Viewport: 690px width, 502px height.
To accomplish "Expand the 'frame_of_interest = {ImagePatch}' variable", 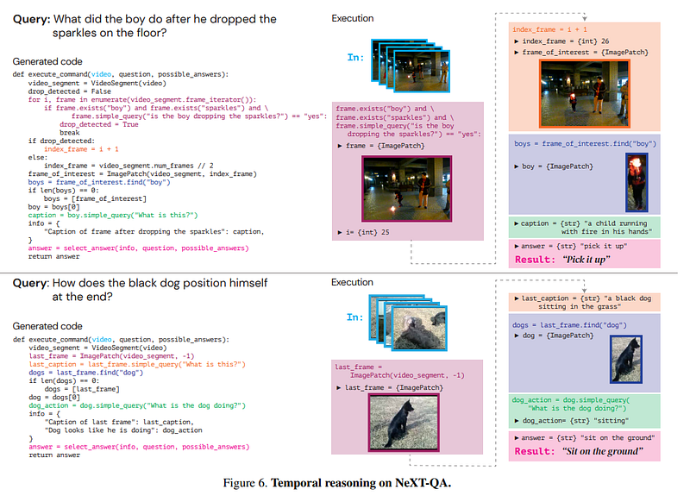I will [x=516, y=53].
